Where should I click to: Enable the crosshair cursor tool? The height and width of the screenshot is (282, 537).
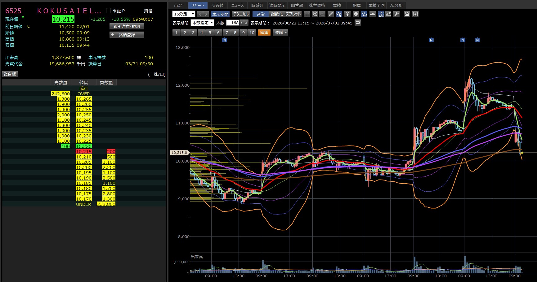pos(307,14)
